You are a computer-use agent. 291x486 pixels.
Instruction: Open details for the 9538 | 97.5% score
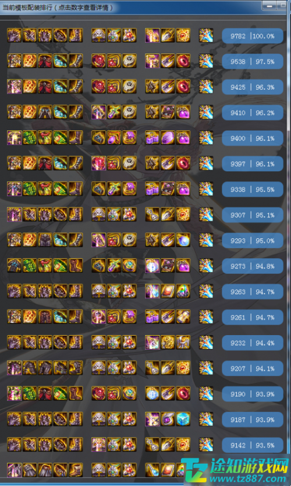tap(253, 61)
